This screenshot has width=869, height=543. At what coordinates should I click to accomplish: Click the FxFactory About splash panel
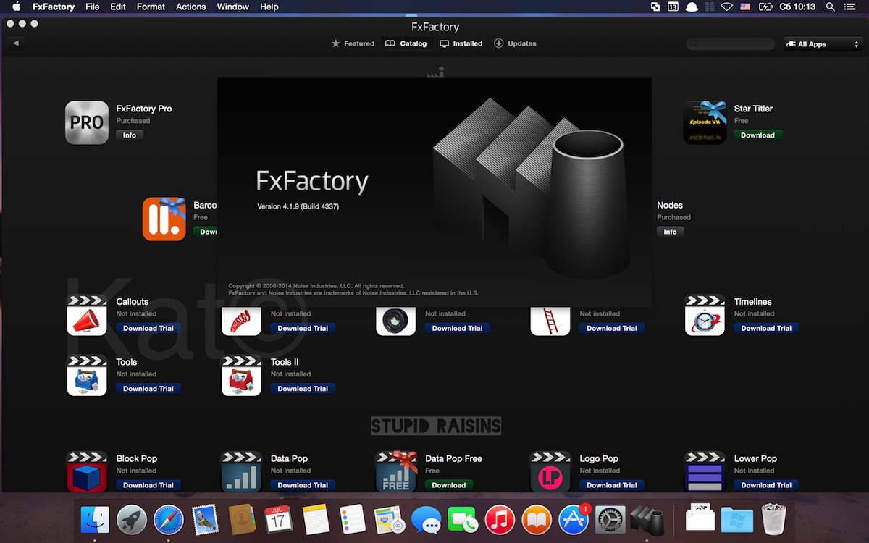click(434, 193)
